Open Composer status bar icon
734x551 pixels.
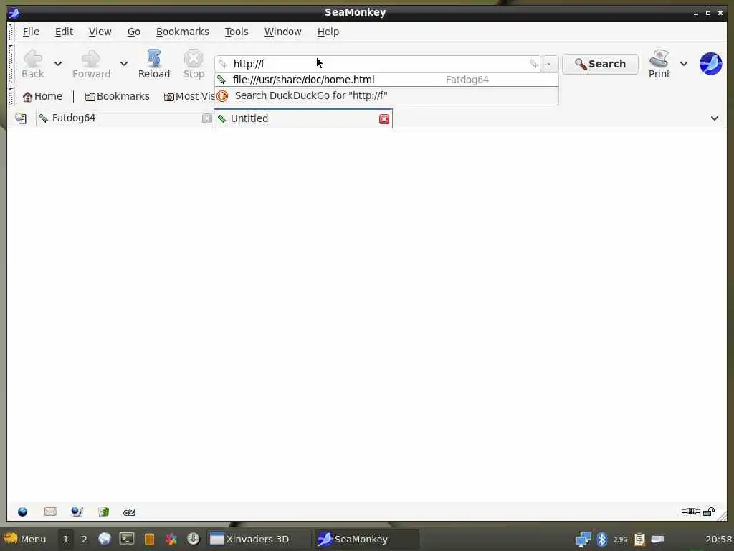[x=77, y=512]
